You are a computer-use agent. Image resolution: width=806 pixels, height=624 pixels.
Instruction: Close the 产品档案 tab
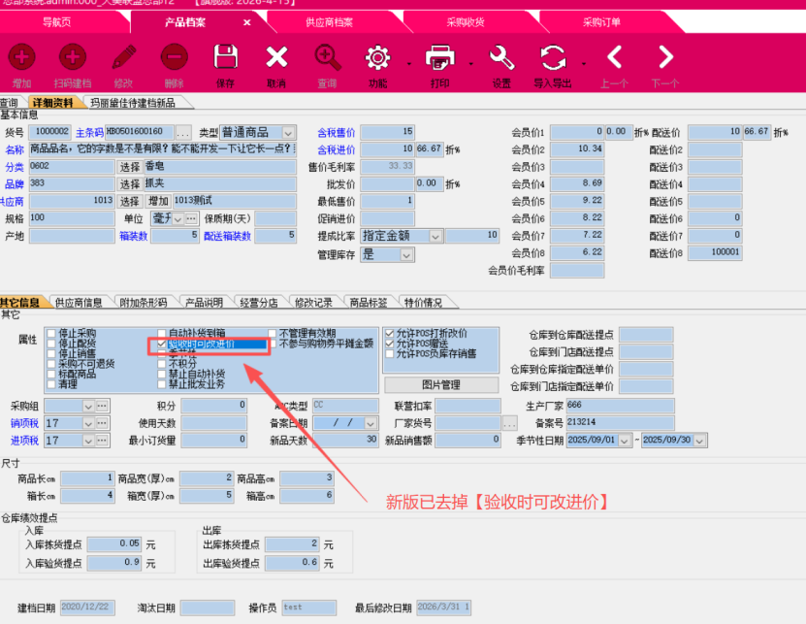tap(246, 22)
